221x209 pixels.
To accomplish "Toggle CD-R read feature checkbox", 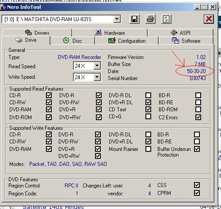I will tap(49, 95).
